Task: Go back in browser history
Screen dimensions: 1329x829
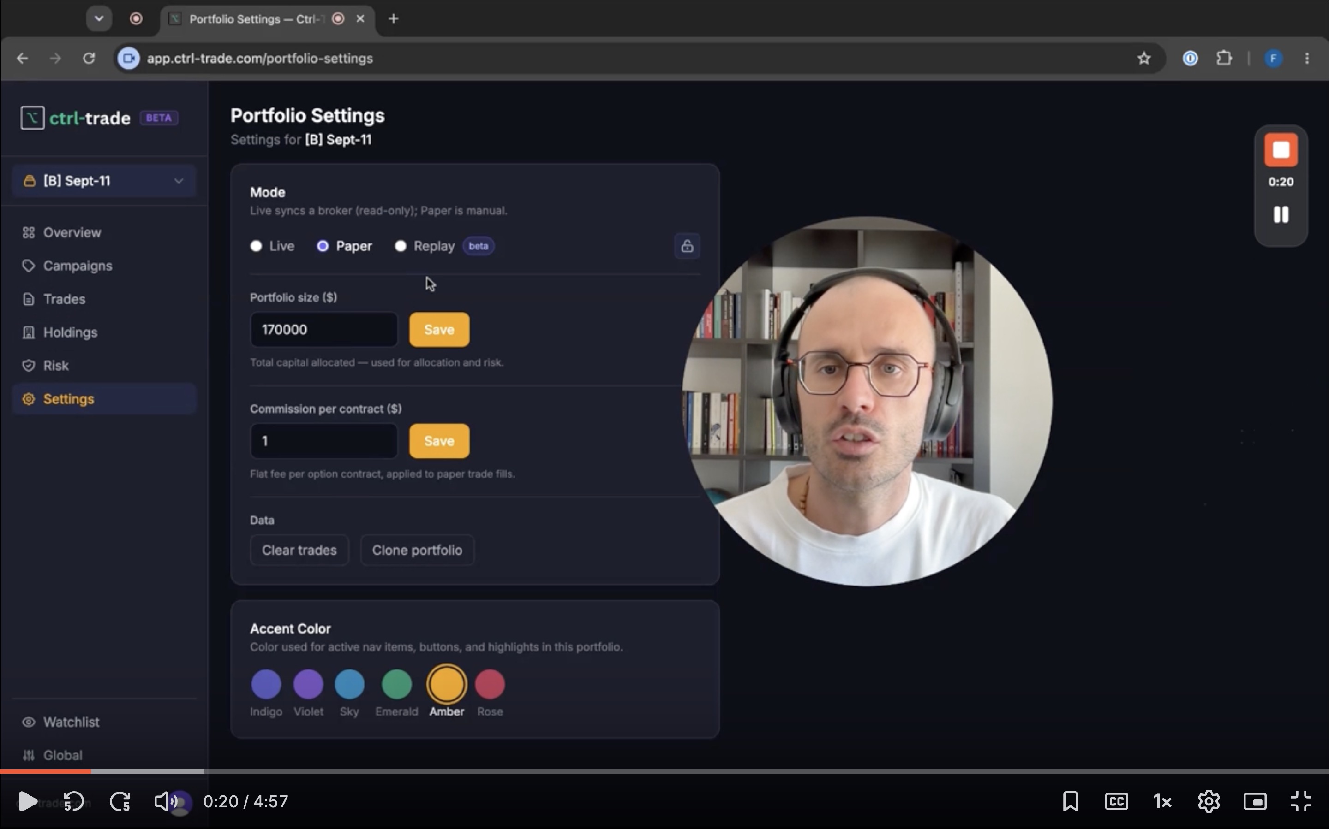Action: coord(23,58)
